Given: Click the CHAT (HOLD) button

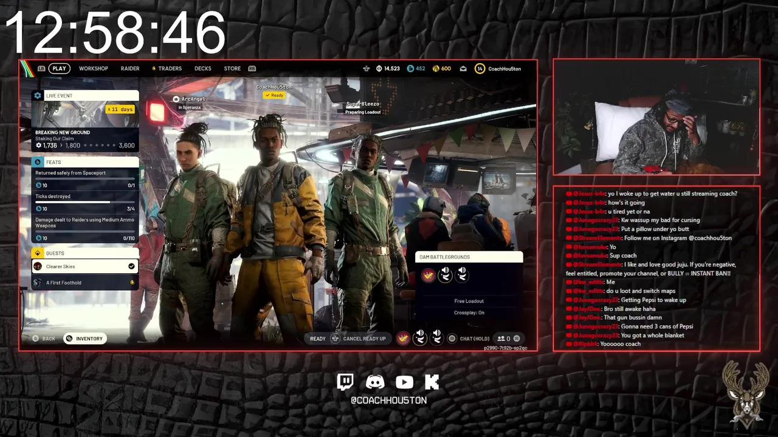Looking at the screenshot, I should pos(475,339).
